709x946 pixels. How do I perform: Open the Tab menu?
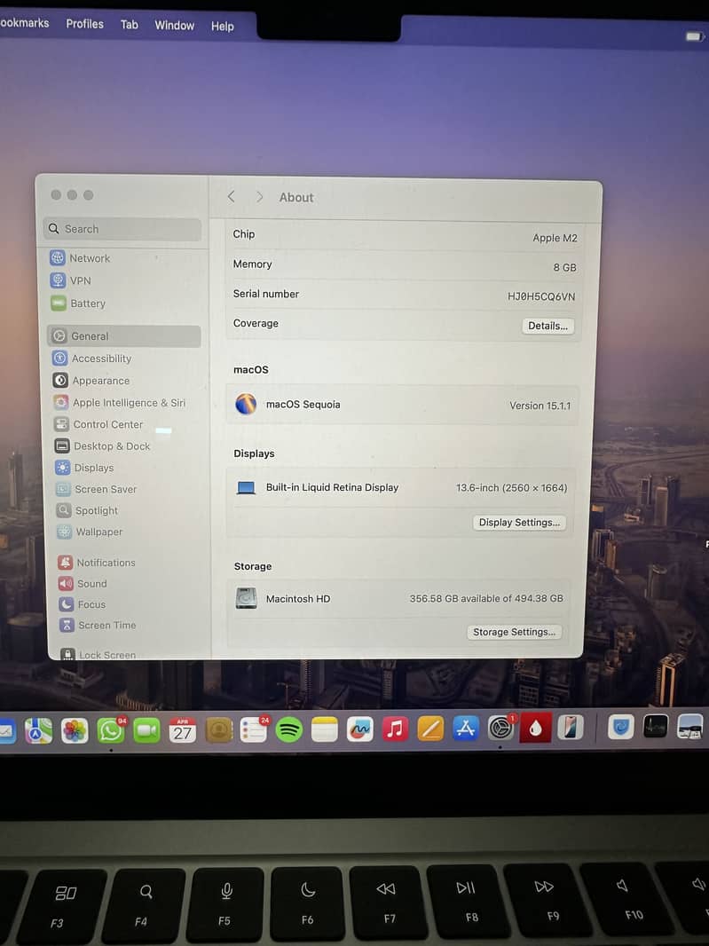(x=130, y=25)
